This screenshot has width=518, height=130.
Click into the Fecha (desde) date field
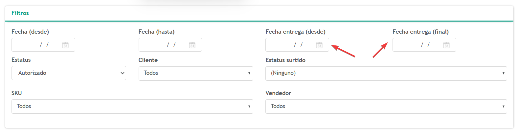(x=43, y=45)
